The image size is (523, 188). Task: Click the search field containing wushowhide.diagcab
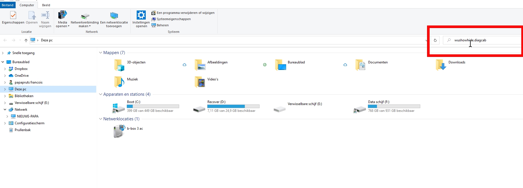coord(481,40)
